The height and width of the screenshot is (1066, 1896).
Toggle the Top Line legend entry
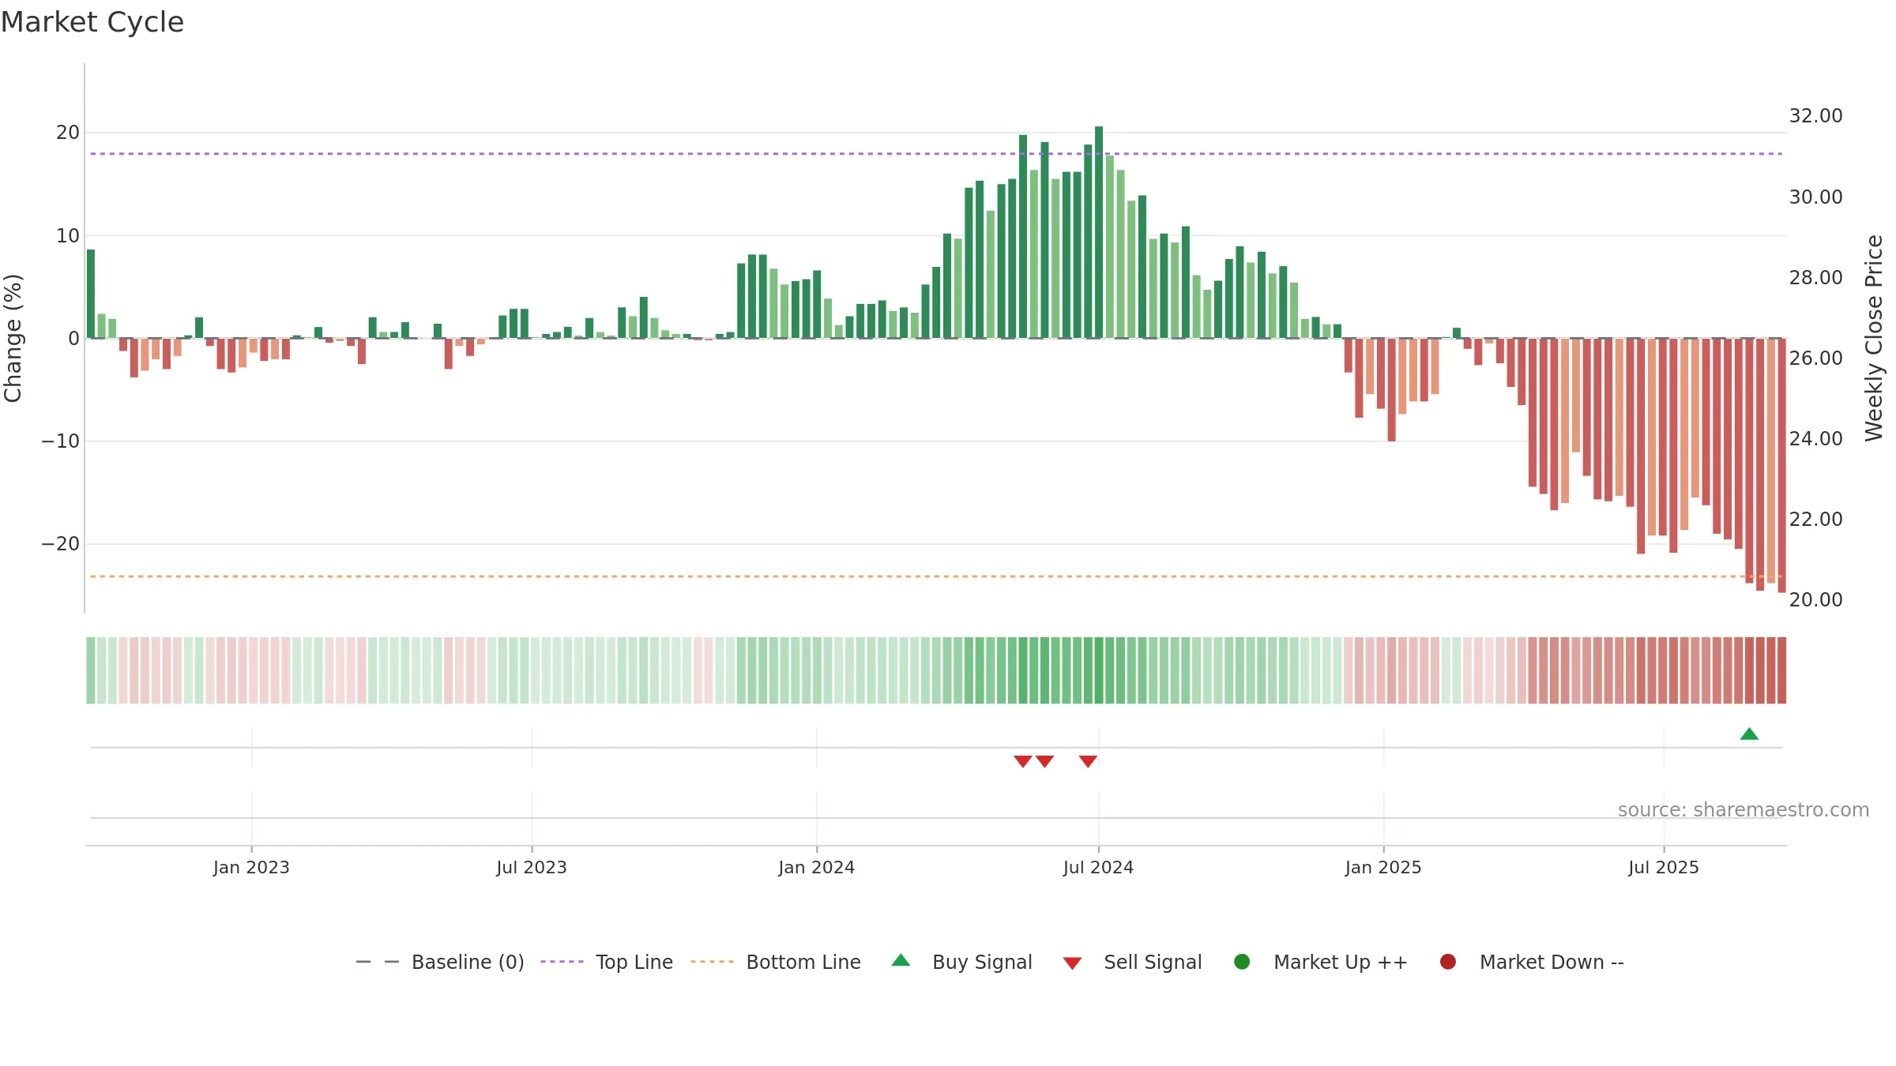pos(607,962)
